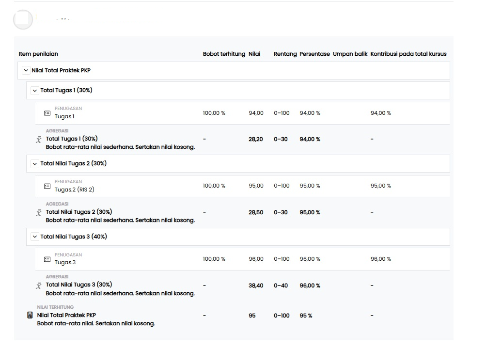Click the Item penilaian column header
Image resolution: width=486 pixels, height=349 pixels.
38,54
